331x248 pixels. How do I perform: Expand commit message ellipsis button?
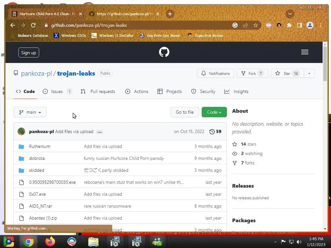[100, 132]
